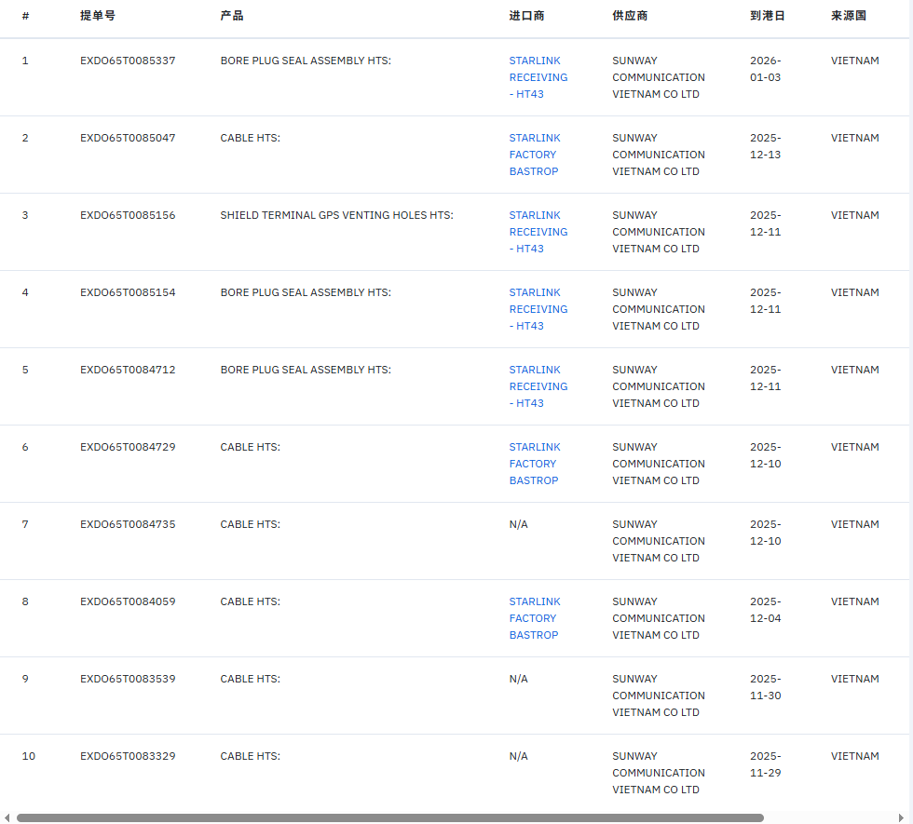Click the 到港日 column header
The image size is (913, 824).
[768, 16]
